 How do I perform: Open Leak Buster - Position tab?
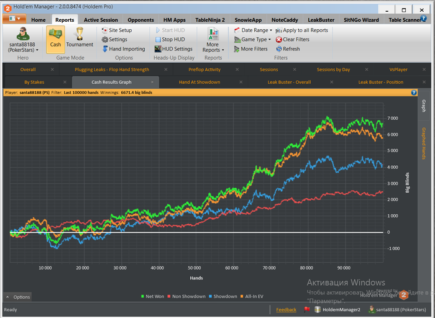coord(380,82)
